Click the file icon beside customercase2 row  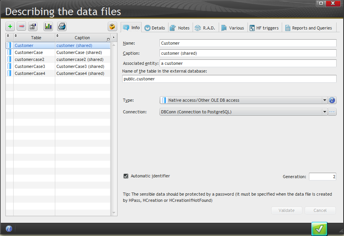[9, 59]
